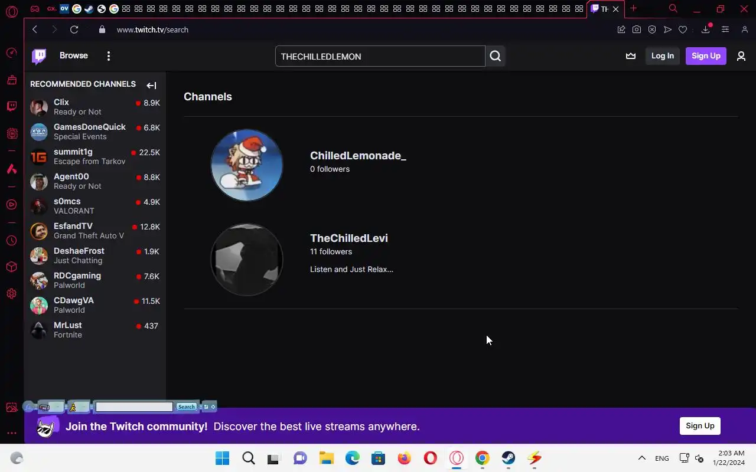
Task: Open File Explorer from the taskbar
Action: (x=327, y=458)
